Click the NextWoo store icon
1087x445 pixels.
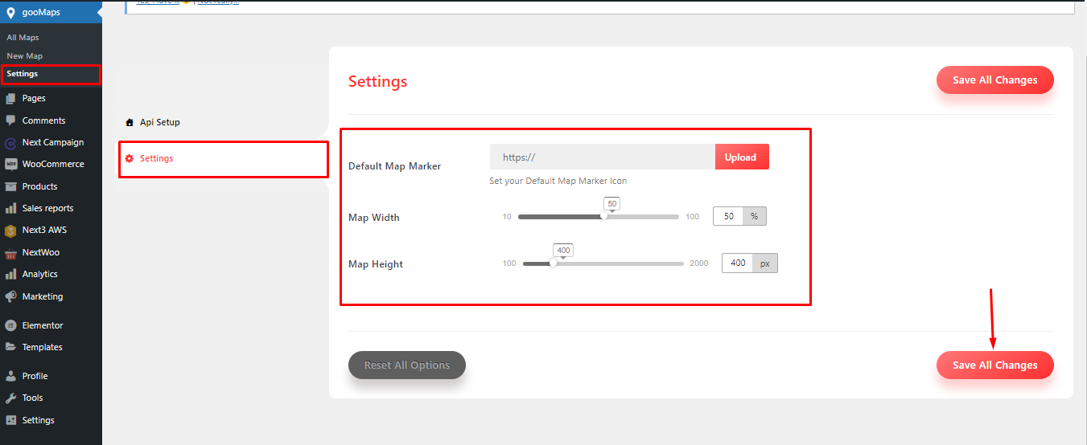pos(10,252)
